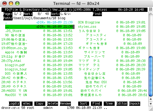Click the Find command at bottom
The height and width of the screenshot is (111, 153).
point(96,104)
